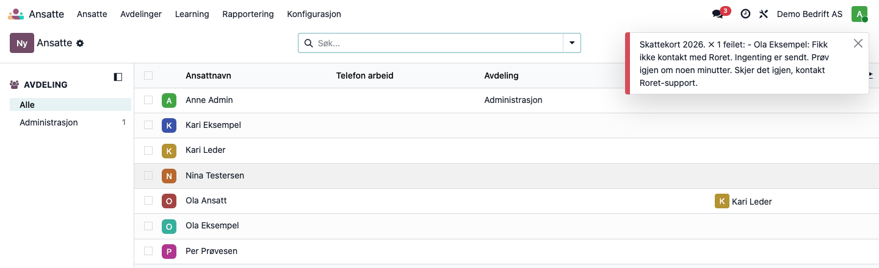
Task: Click Nina Testersen's orange avatar
Action: (169, 175)
